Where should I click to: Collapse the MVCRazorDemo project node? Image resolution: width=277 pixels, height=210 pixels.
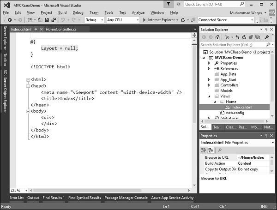click(204, 58)
